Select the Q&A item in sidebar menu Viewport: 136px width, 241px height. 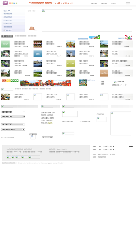click(7, 10)
